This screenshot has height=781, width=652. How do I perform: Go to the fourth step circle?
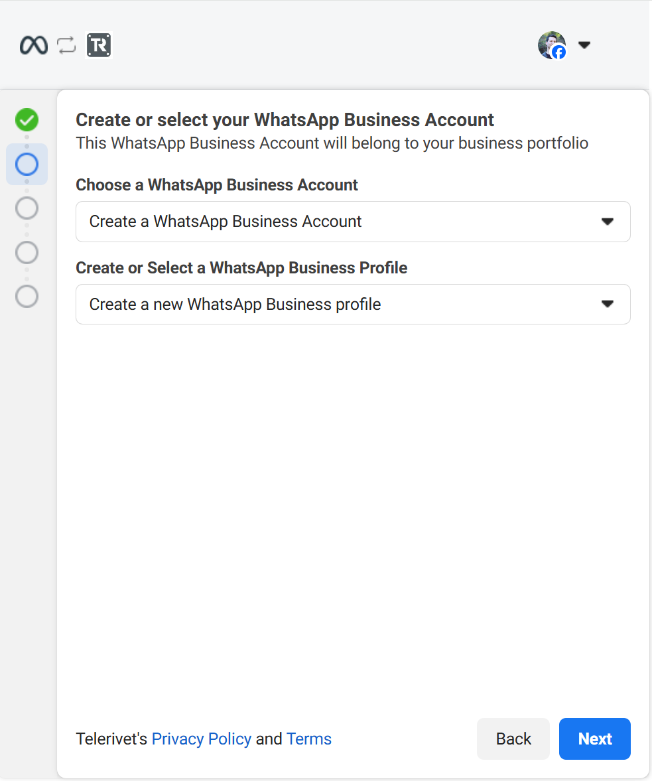(27, 253)
